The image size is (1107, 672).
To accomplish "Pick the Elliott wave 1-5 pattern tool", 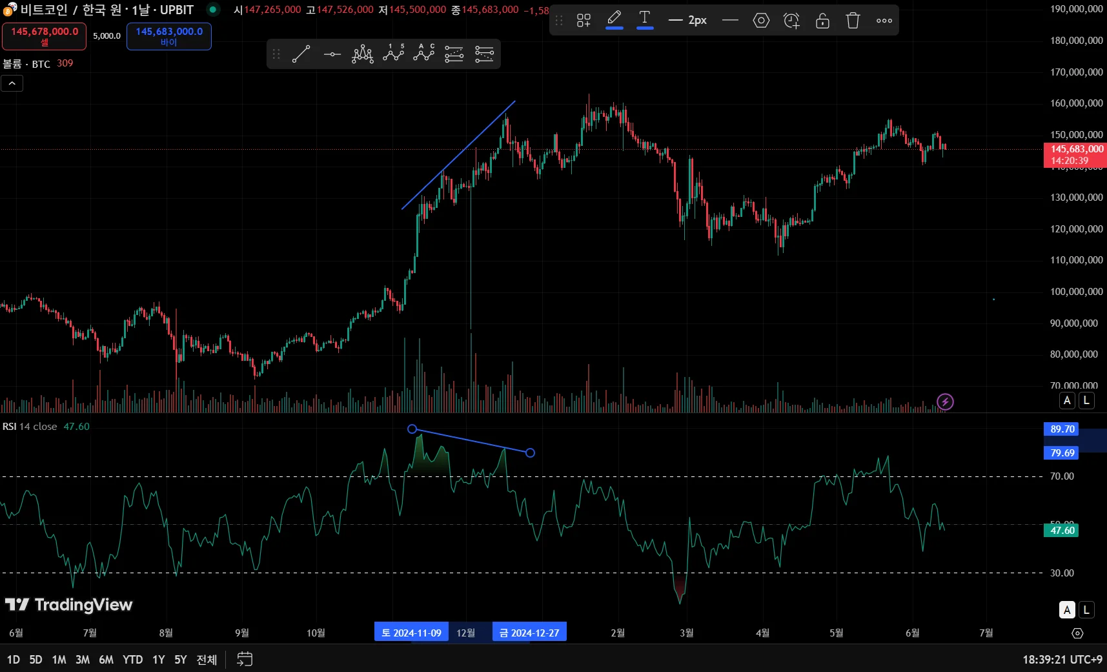I will point(393,54).
